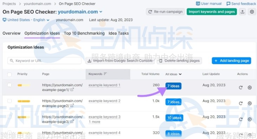Screen dimensions: 257x139
Task: Open 8 ideas button for example keyword 4
Action: [173, 134]
